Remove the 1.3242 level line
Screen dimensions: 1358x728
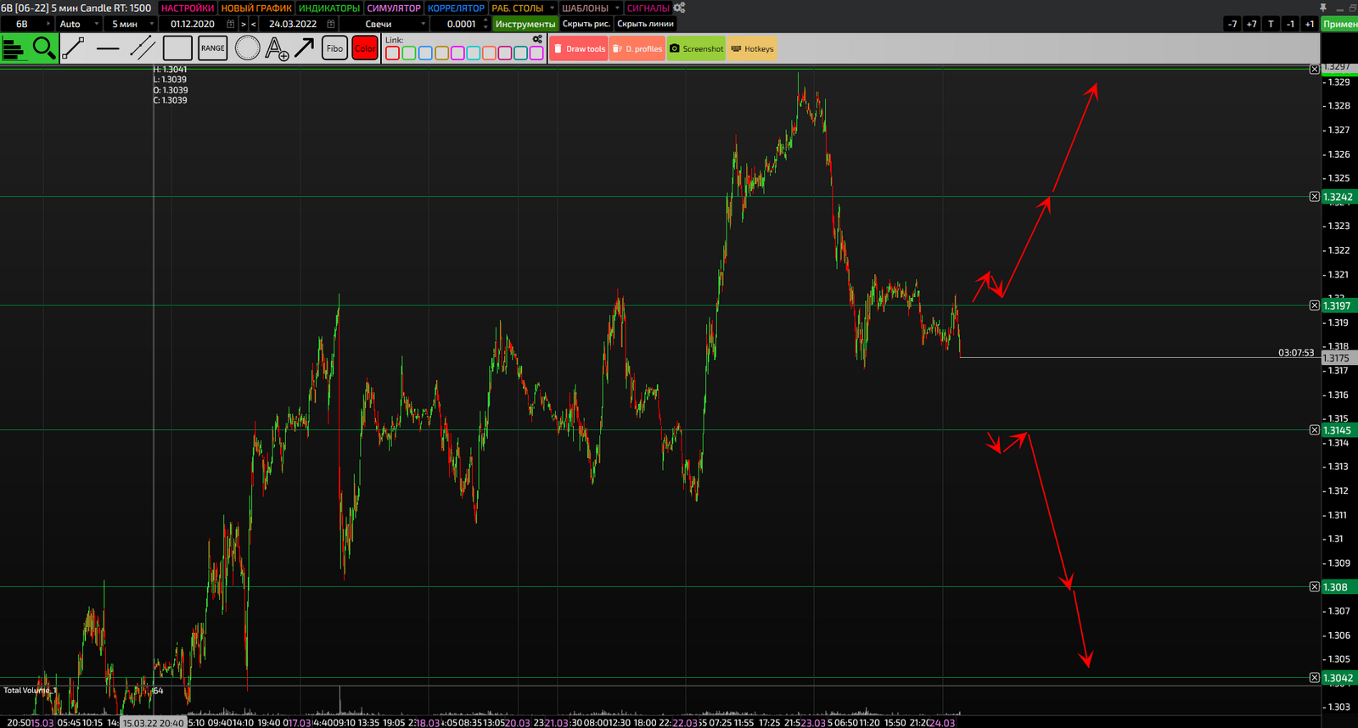(x=1315, y=197)
